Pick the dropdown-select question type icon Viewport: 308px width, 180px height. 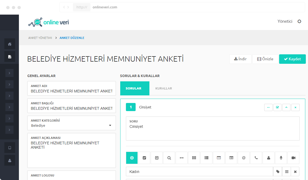tap(157, 158)
